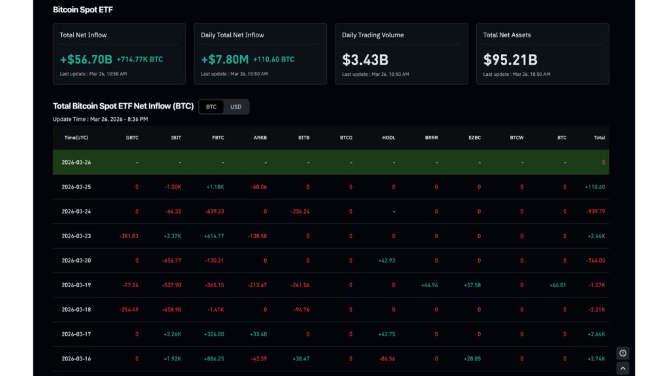Open the Daily Total Net Inflow card
Viewport: 668px width, 376px height.
point(260,54)
